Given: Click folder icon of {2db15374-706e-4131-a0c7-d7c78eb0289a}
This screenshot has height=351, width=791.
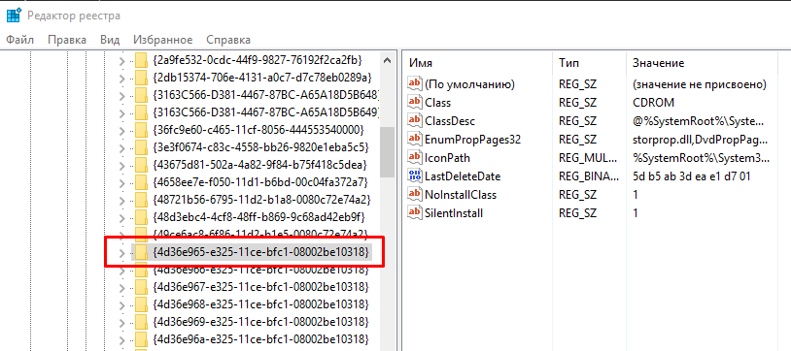Looking at the screenshot, I should click(x=141, y=79).
